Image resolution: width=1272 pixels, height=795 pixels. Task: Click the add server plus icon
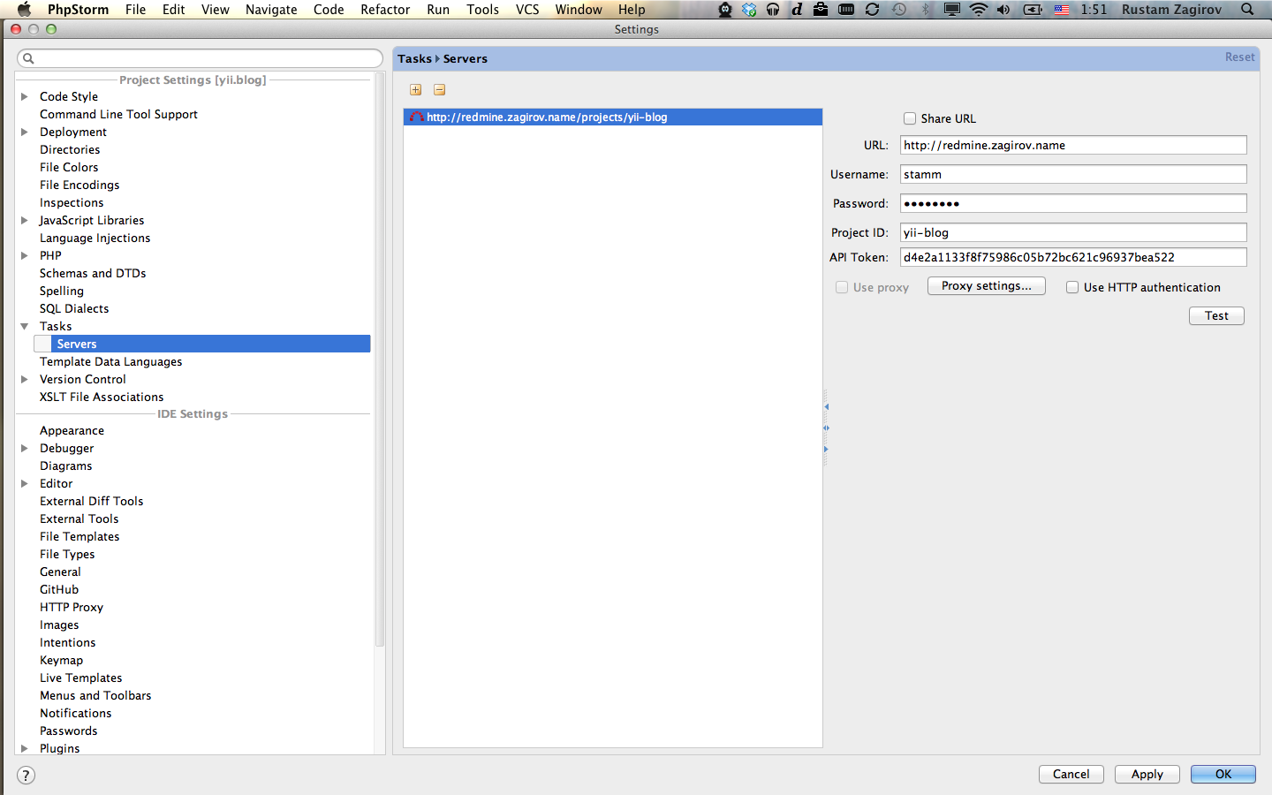(415, 90)
